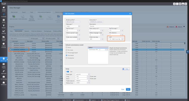Screen dimensions: 189x101
Task: Switch to the Sessions tab
Action: coord(27,31)
